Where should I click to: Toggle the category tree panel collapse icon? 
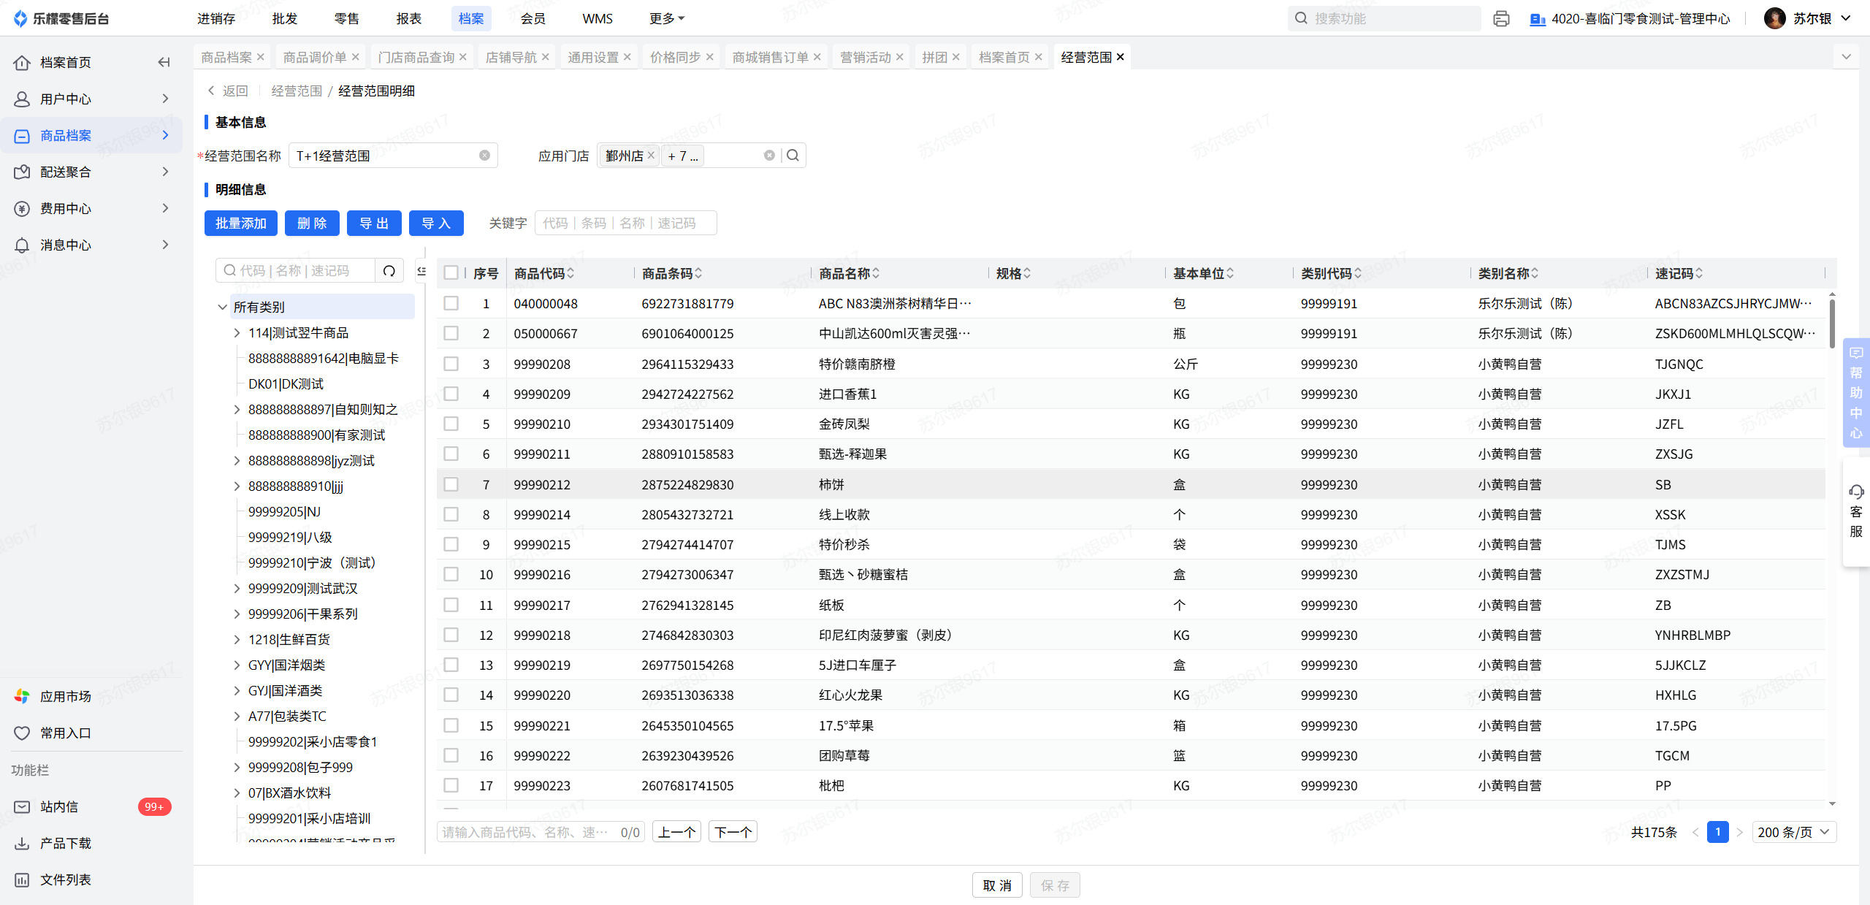[421, 271]
